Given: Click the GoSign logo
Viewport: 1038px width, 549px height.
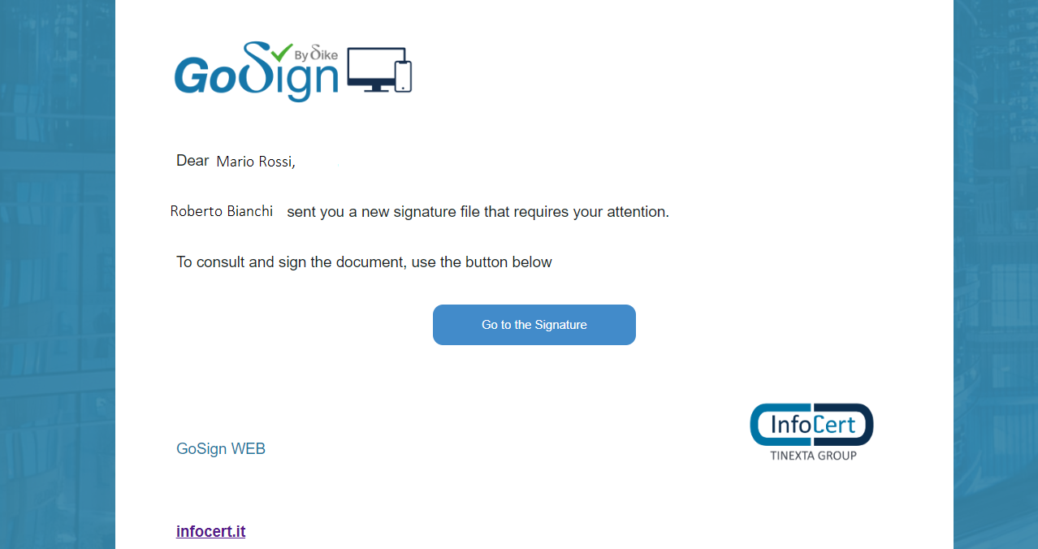Looking at the screenshot, I should point(293,71).
